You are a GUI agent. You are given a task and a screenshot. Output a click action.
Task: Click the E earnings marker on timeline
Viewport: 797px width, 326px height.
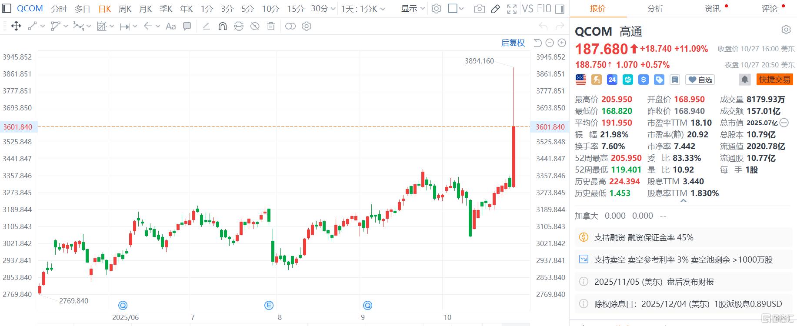269,305
